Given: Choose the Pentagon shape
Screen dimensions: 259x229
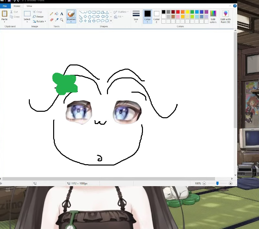Looking at the screenshot, I should 89,17.
